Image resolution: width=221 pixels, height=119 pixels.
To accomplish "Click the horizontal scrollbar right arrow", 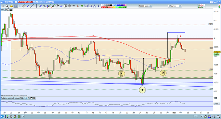I will coord(202,116).
